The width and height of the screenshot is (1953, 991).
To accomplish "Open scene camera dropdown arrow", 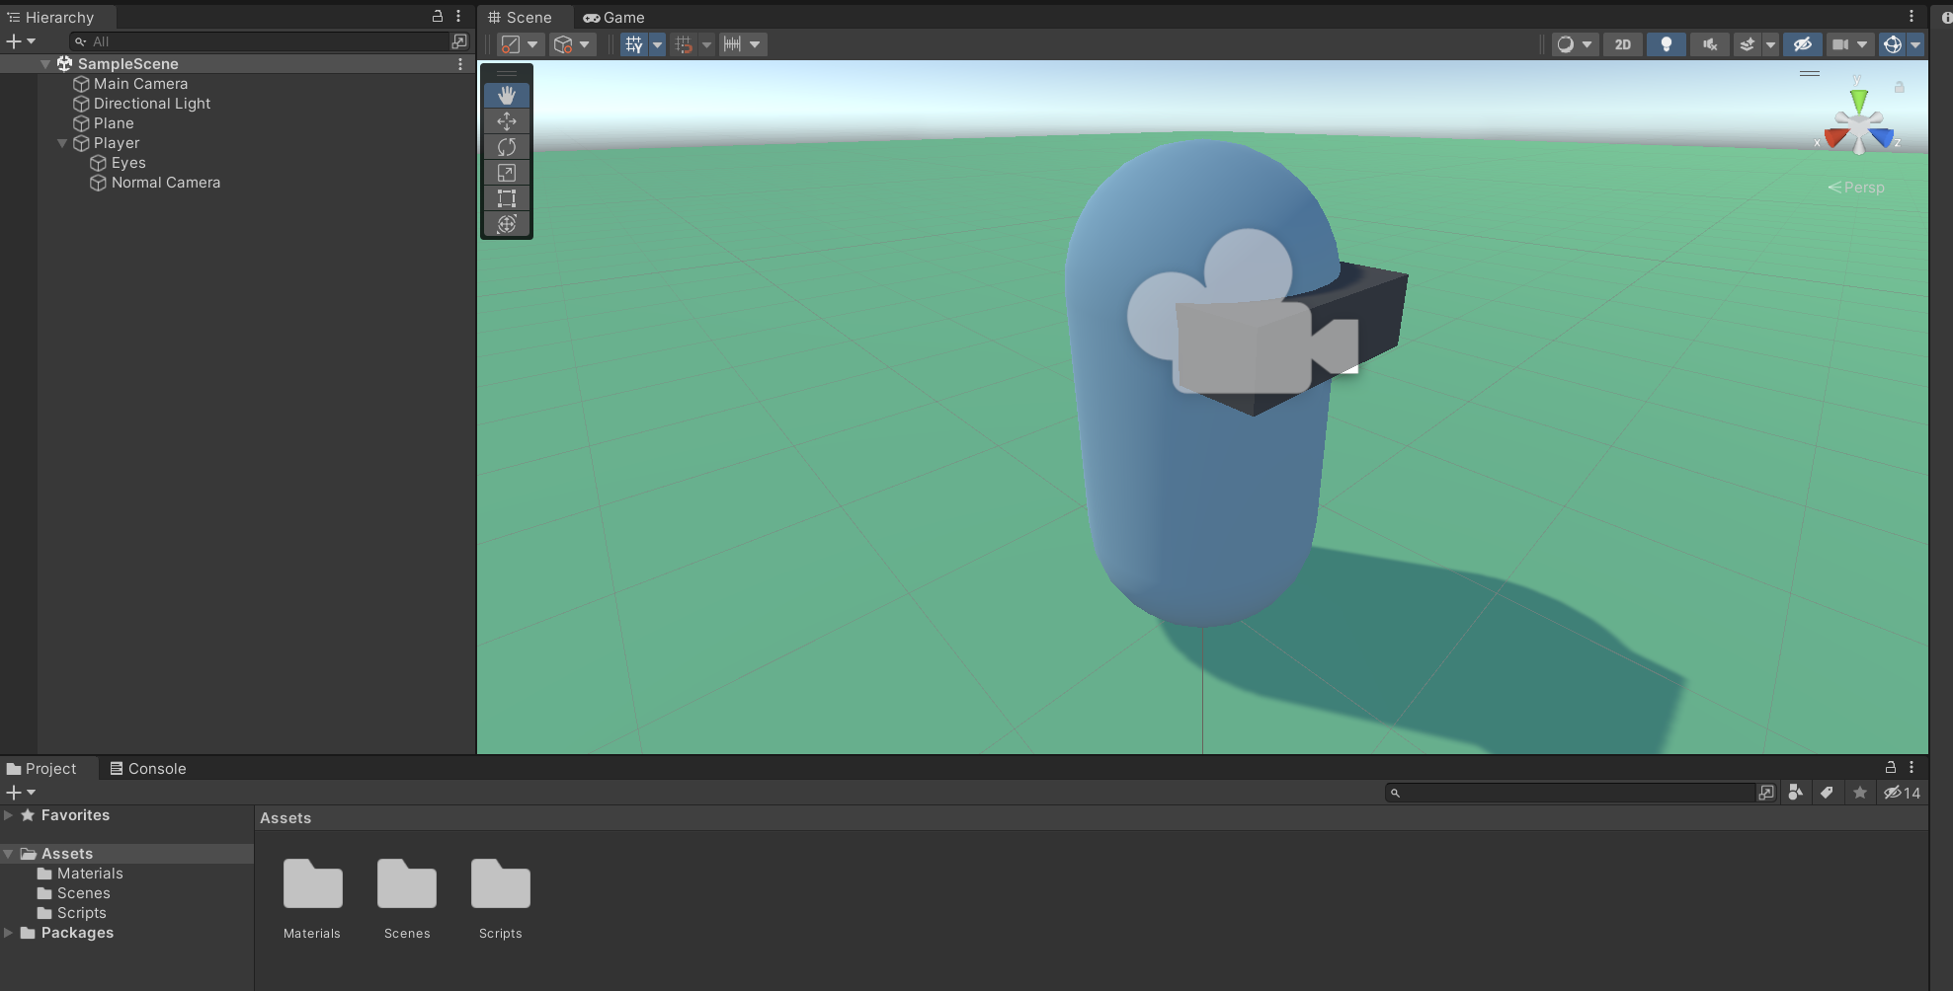I will pyautogui.click(x=1862, y=44).
